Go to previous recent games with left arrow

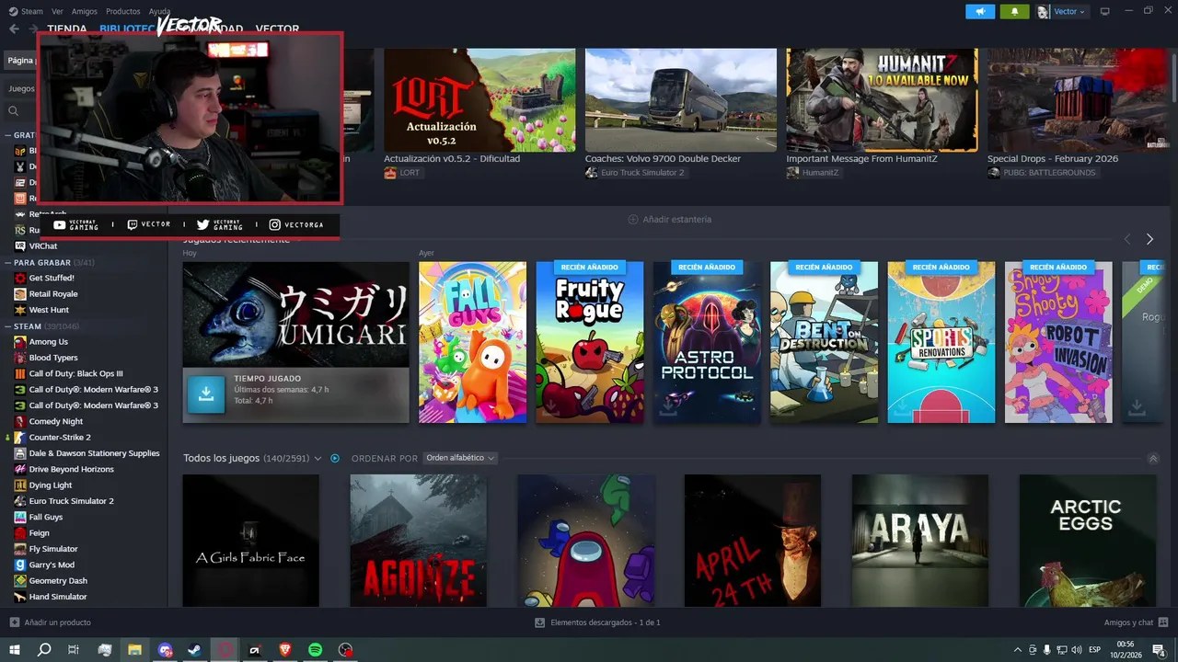pyautogui.click(x=1126, y=239)
